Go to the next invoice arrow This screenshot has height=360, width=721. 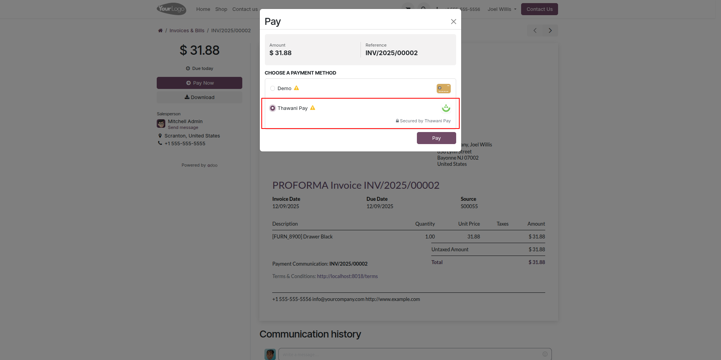(x=550, y=31)
